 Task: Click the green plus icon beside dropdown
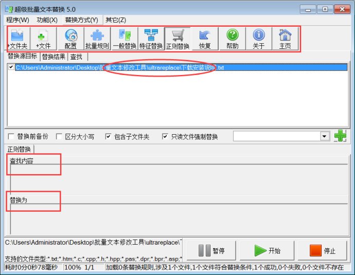coord(340,136)
